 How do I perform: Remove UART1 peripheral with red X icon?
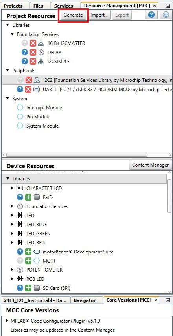(28, 89)
